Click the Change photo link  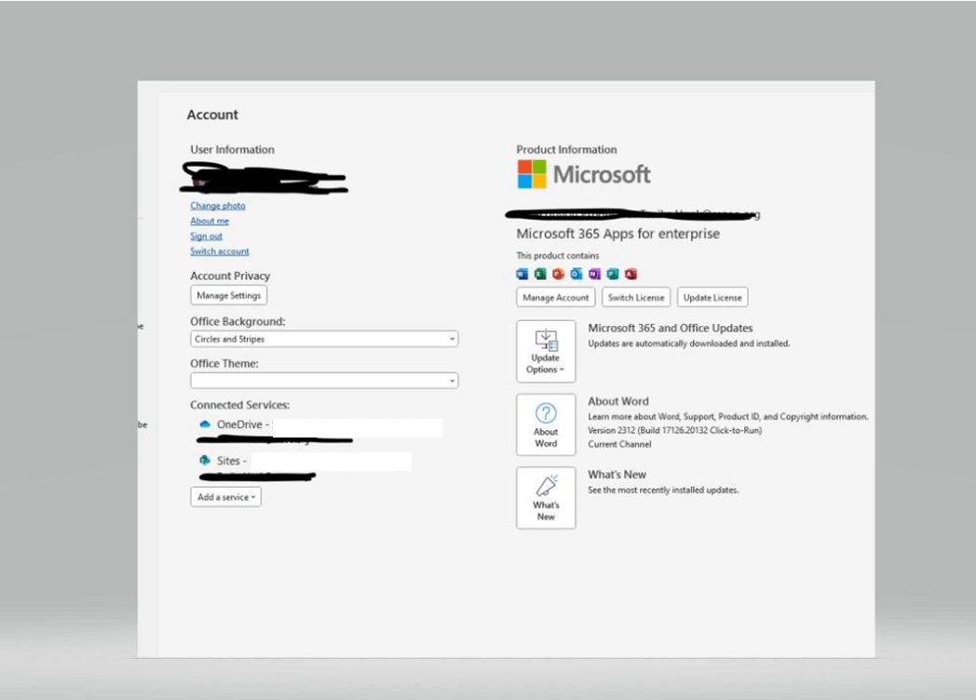218,206
